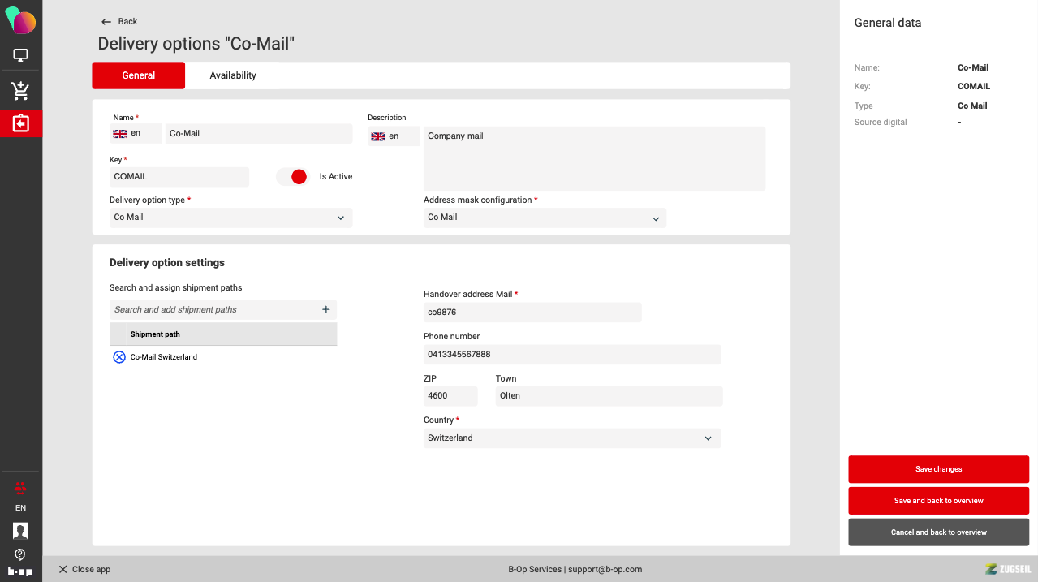
Task: Open the help question mark icon
Action: point(20,554)
